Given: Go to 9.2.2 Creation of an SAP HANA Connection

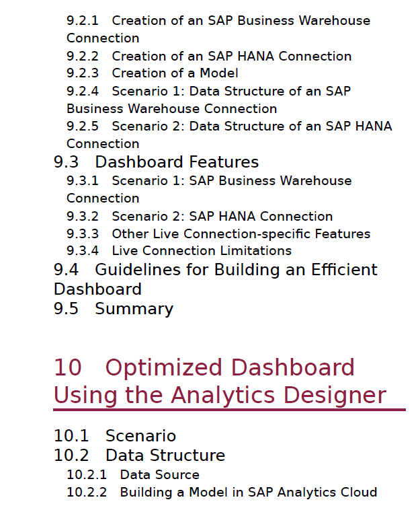Looking at the screenshot, I should pyautogui.click(x=209, y=56).
